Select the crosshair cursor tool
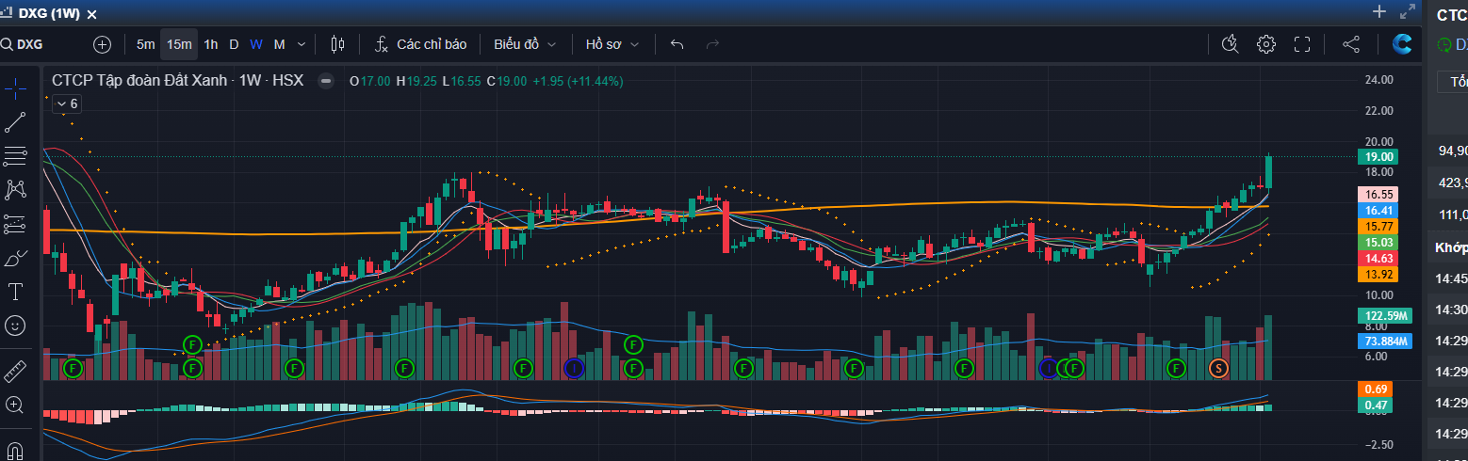Viewport: 1468px width, 461px height. 15,87
